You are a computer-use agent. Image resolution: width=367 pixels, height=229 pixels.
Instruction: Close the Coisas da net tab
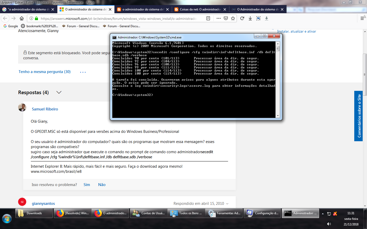[225, 9]
